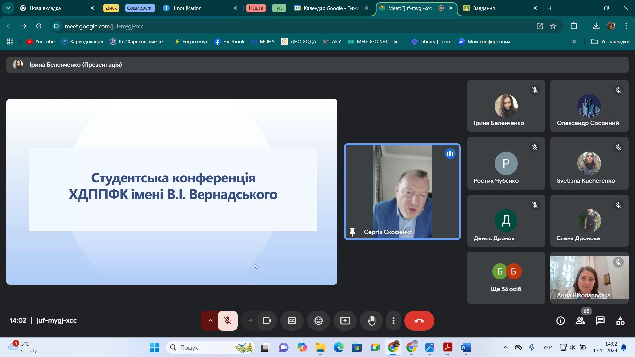The image size is (635, 357).
Task: Open the three-dot more options menu in Meet
Action: tap(393, 321)
